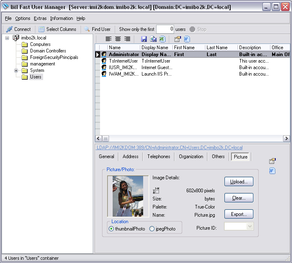Click the properties icon beside Picture tab
Screen dimensions: 292x263
coord(272,161)
